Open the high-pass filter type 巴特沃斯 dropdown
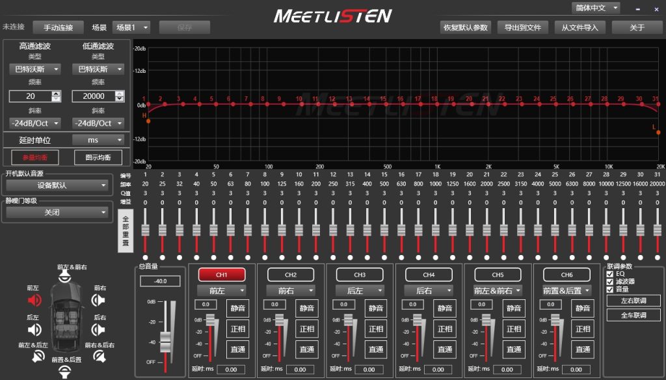 coord(35,69)
